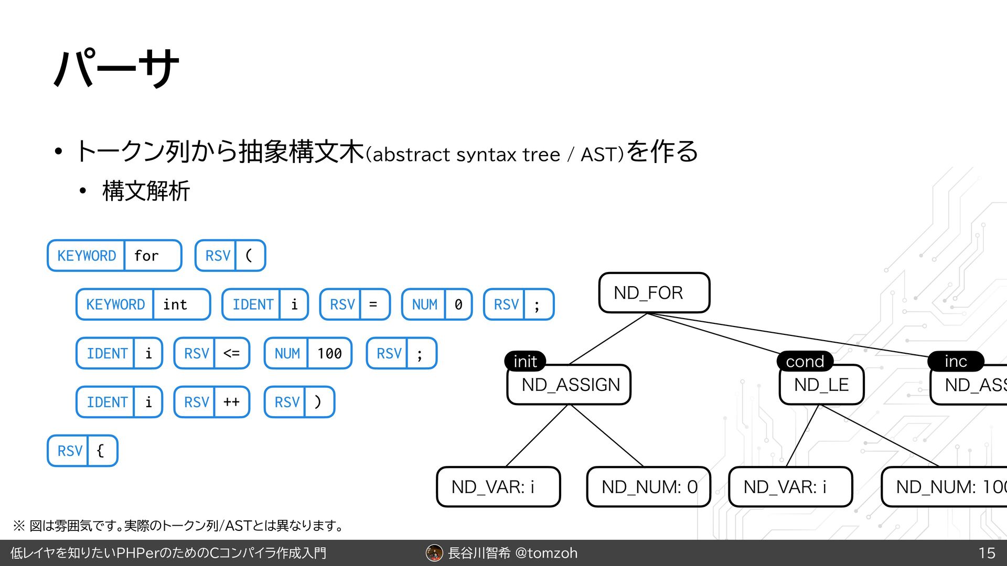Click the cond label badge

point(805,361)
